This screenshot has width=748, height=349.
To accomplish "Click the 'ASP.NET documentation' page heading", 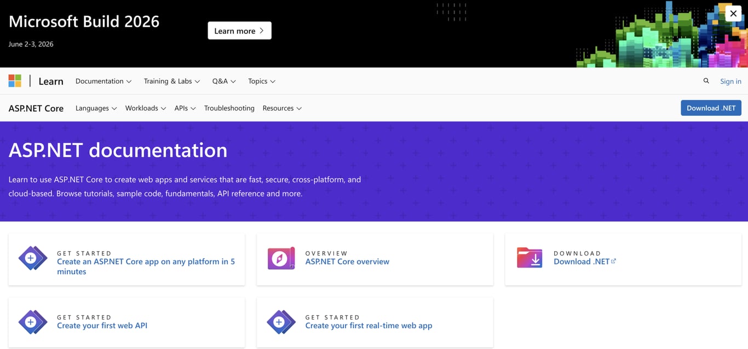I will pos(118,150).
